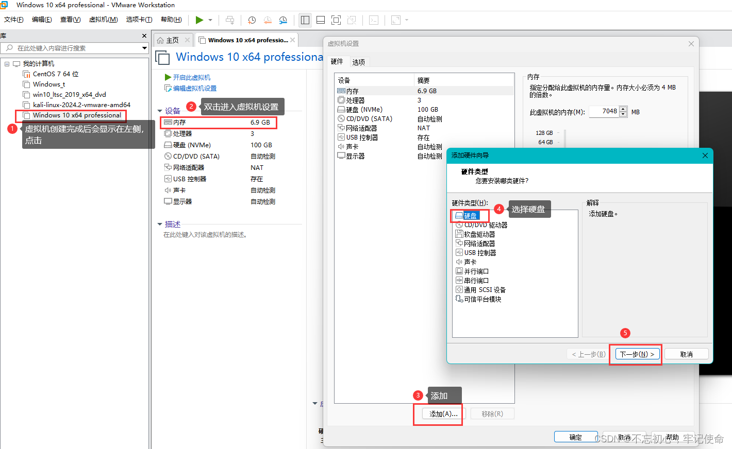The image size is (732, 449).
Task: Collapse the 我的计算机 tree node
Action: tap(7, 64)
